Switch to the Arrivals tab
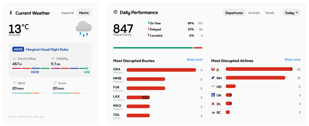This screenshot has width=309, height=126. (x=254, y=13)
